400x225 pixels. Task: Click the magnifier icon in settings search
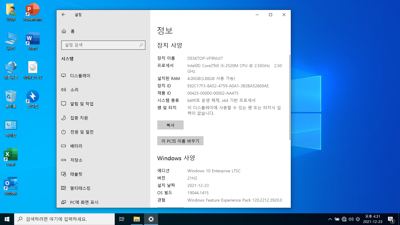141,45
